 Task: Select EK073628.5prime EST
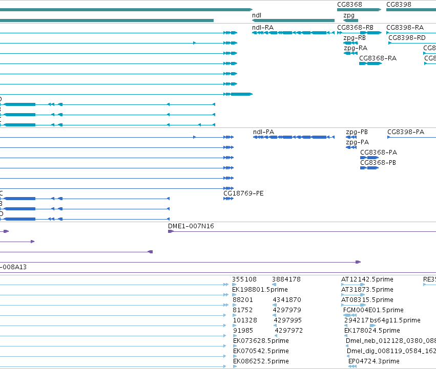(x=235, y=346)
